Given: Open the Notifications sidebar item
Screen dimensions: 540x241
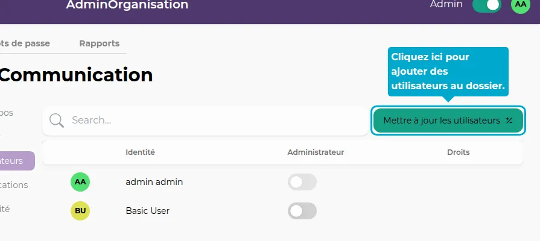Looking at the screenshot, I should pyautogui.click(x=14, y=185).
